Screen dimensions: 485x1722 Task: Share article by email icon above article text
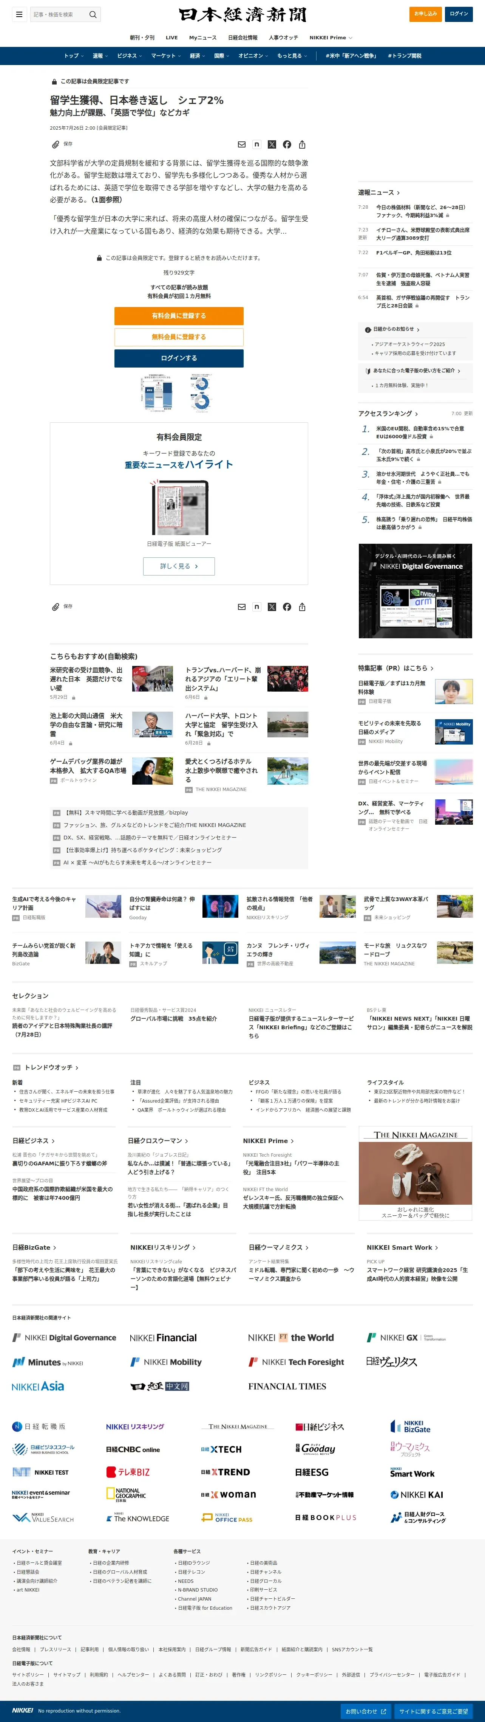pyautogui.click(x=242, y=144)
